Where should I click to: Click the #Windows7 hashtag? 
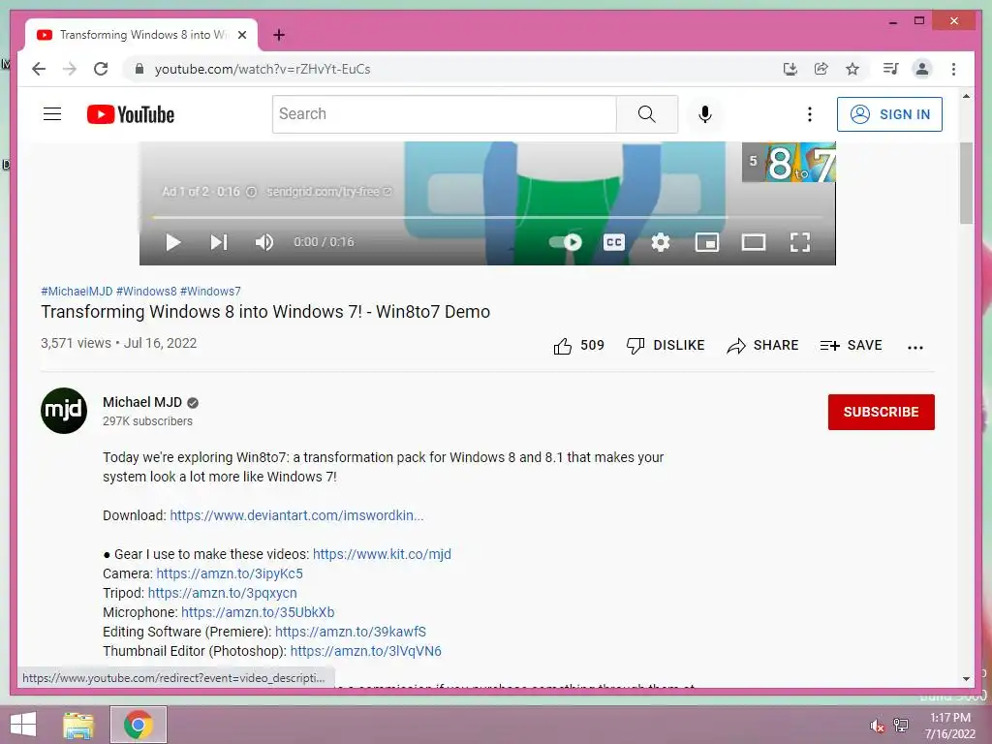tap(210, 292)
